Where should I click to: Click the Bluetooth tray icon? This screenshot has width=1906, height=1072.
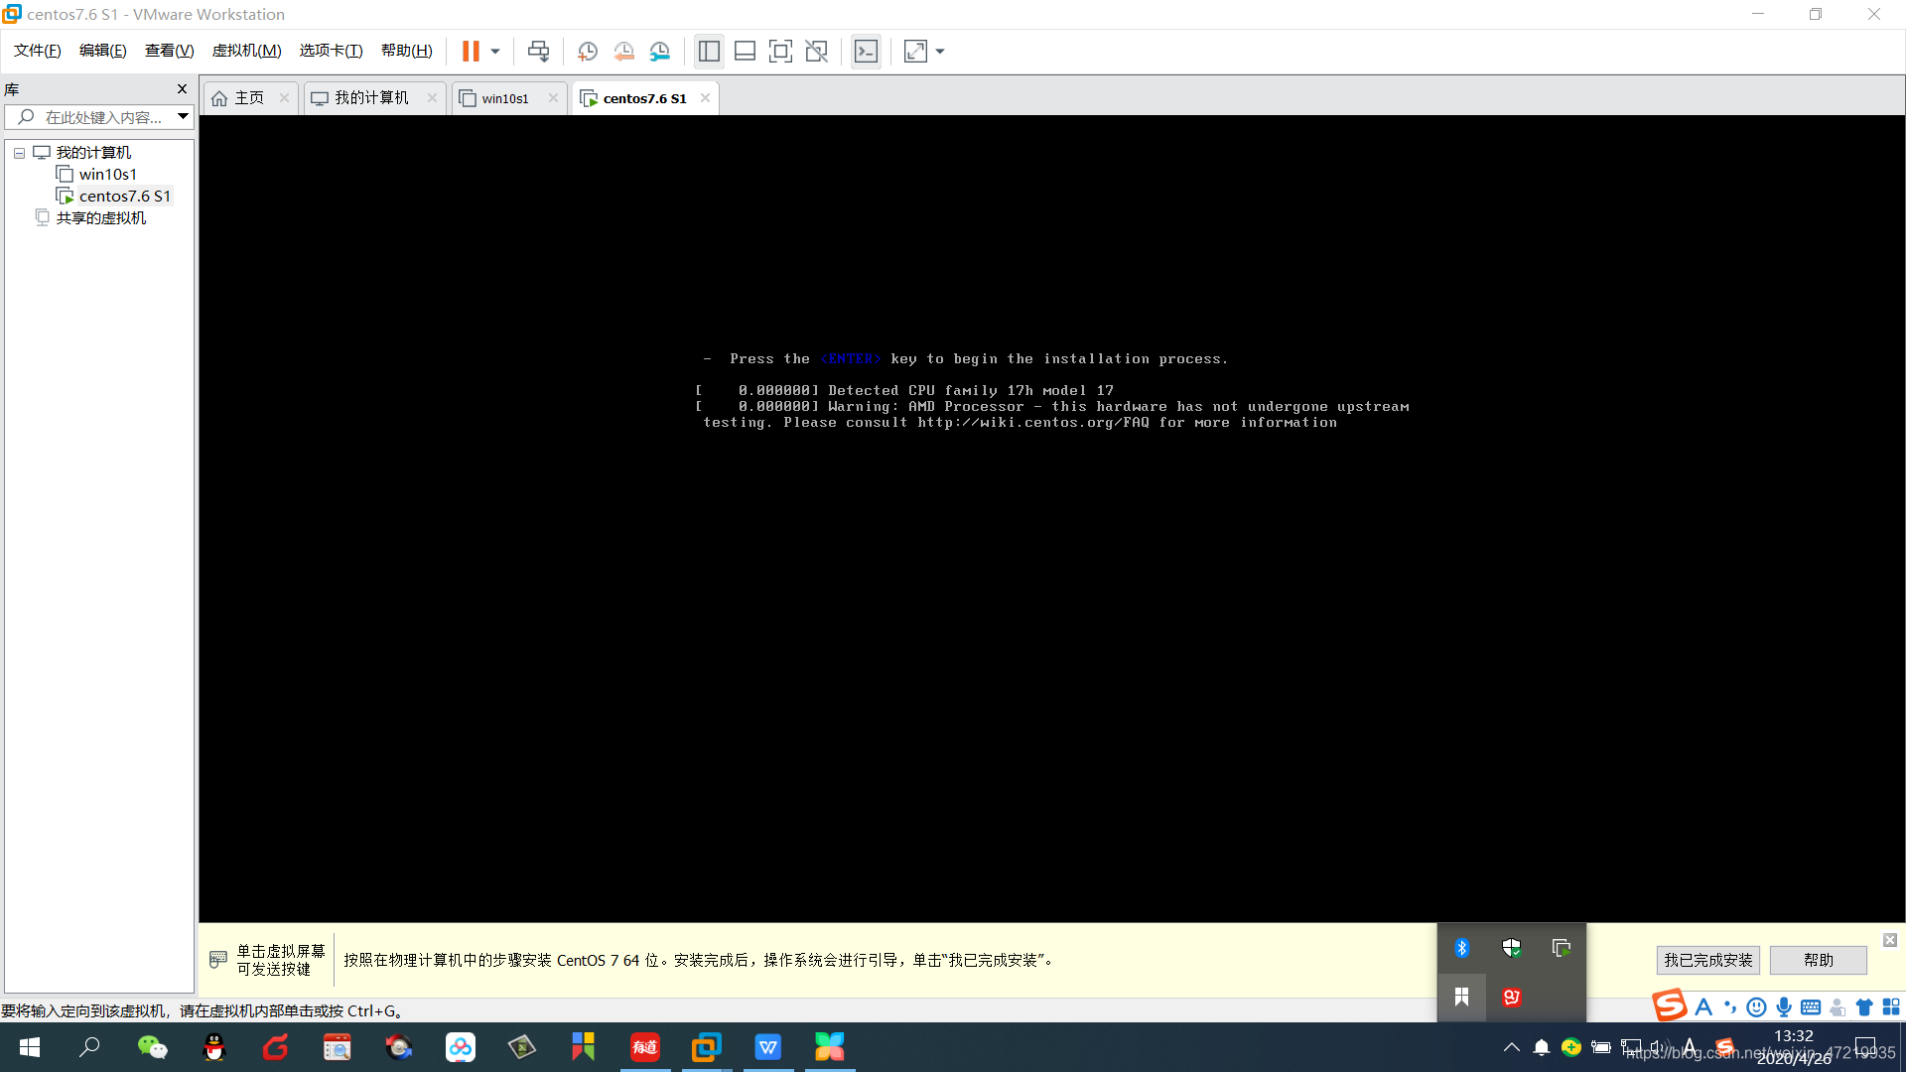tap(1461, 948)
